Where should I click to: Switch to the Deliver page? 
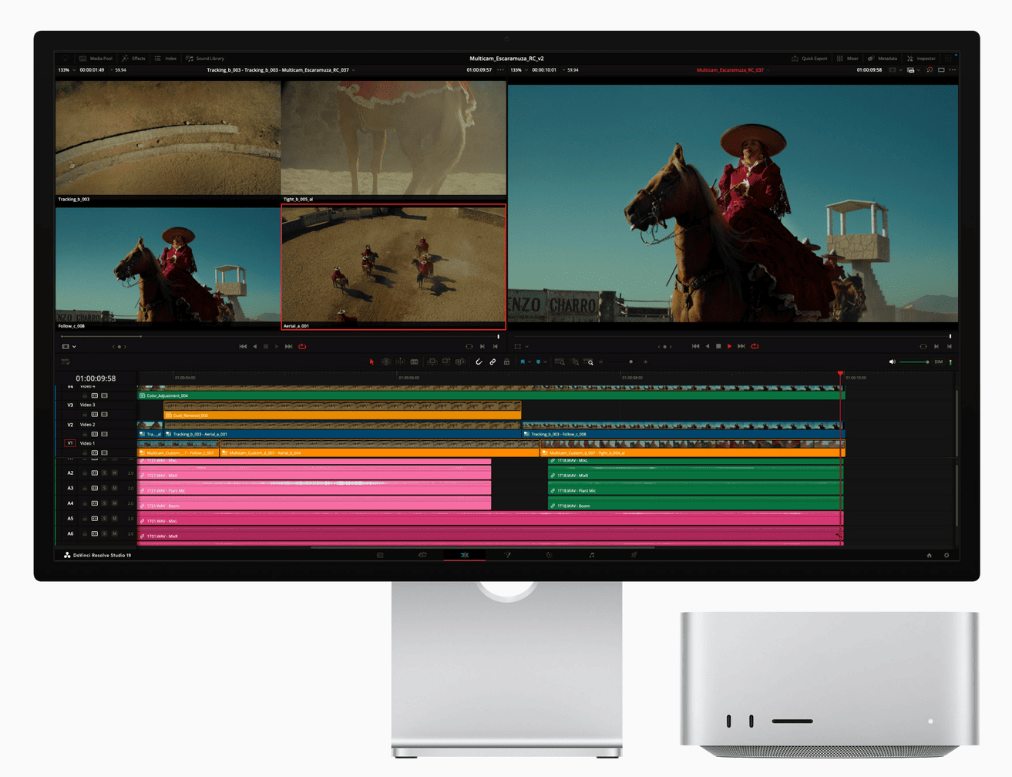634,555
